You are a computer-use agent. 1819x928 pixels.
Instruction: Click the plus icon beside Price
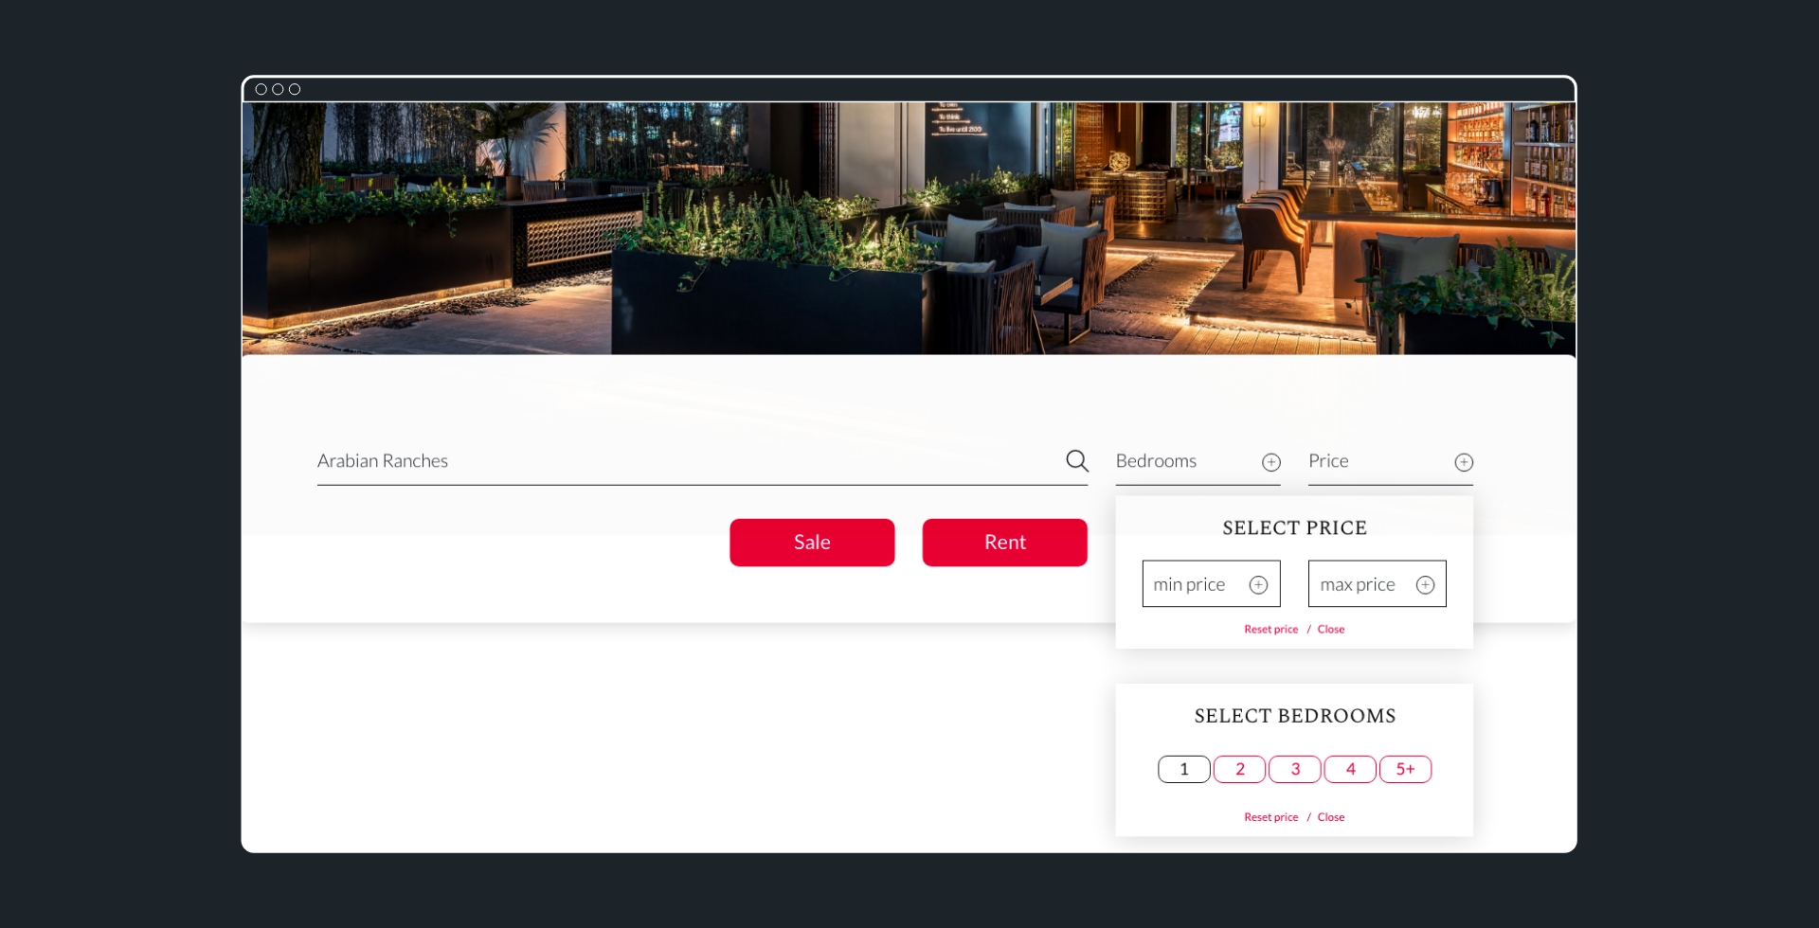point(1464,462)
